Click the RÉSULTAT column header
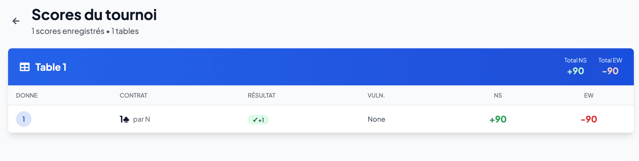This screenshot has width=639, height=161. (261, 96)
